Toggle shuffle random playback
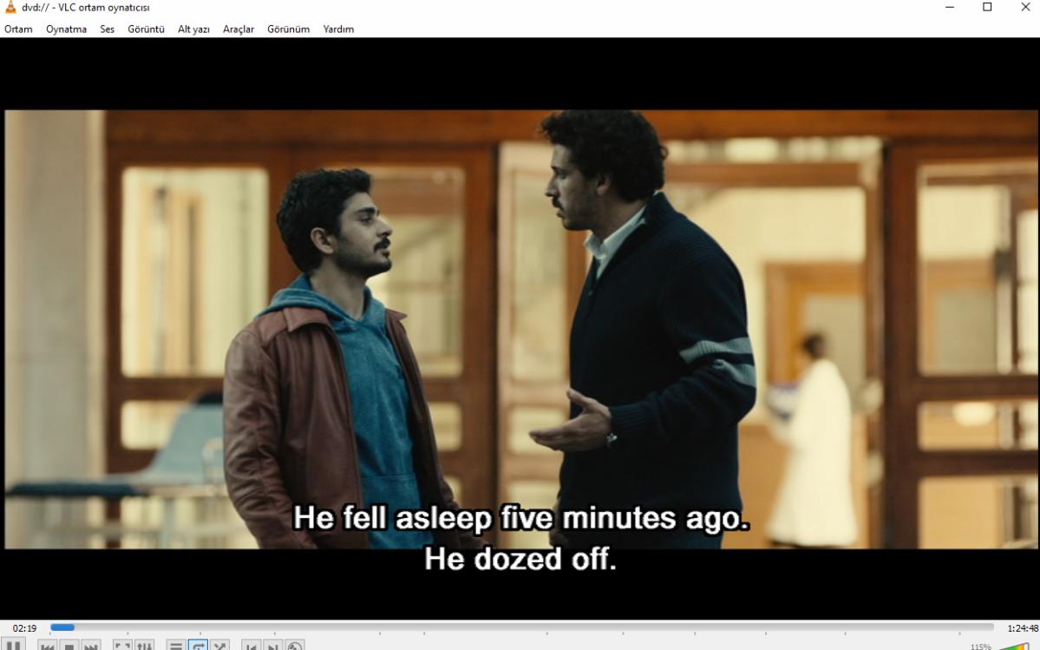The image size is (1040, 650). click(219, 646)
